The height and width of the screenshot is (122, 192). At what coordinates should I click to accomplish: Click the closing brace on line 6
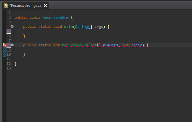tap(24, 36)
